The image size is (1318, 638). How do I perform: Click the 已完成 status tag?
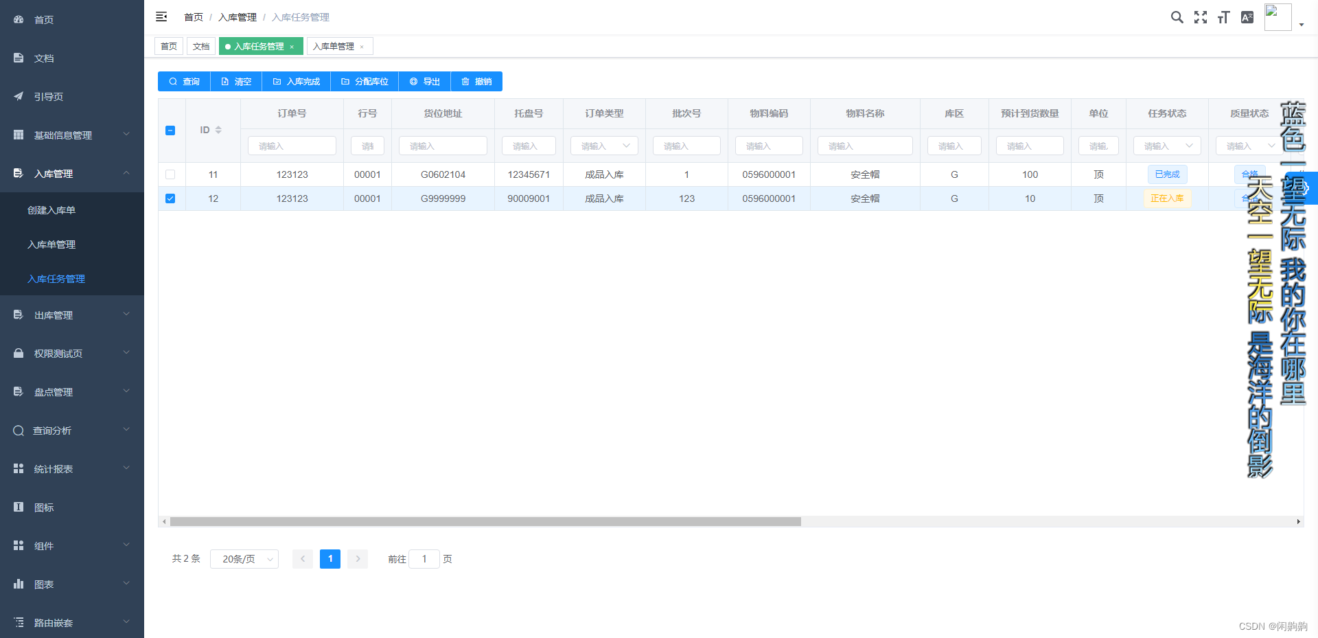click(x=1167, y=174)
